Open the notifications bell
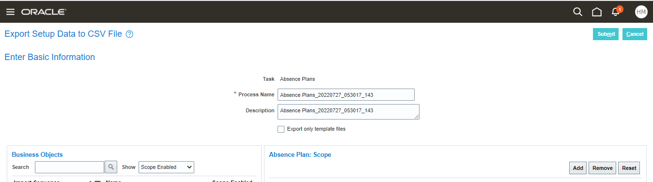The image size is (653, 182). (615, 12)
